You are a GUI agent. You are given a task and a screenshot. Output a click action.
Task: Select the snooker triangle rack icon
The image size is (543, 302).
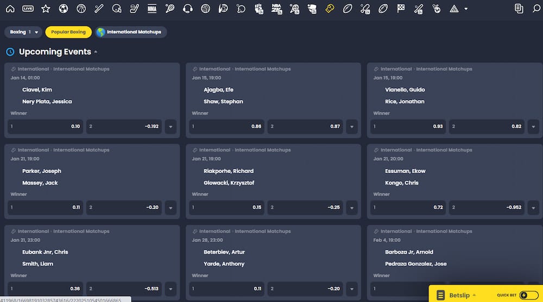pos(454,9)
